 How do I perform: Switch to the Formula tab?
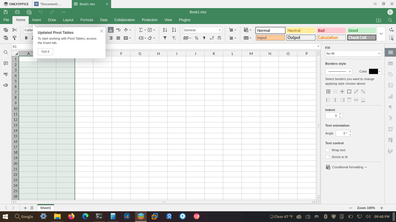[87, 20]
